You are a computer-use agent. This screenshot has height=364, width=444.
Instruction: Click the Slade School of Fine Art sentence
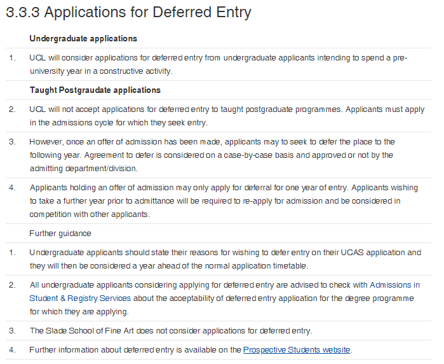coord(171,331)
